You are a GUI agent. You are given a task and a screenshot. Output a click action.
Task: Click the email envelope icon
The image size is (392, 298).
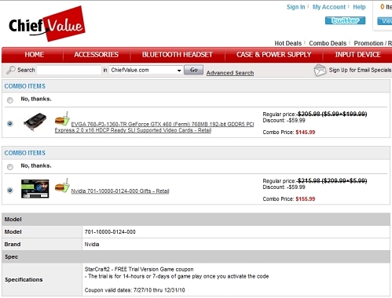click(320, 70)
